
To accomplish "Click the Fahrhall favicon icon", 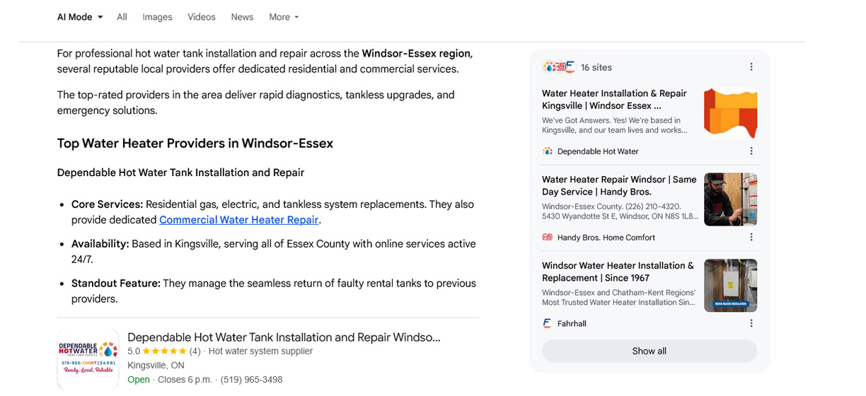I will [x=547, y=324].
